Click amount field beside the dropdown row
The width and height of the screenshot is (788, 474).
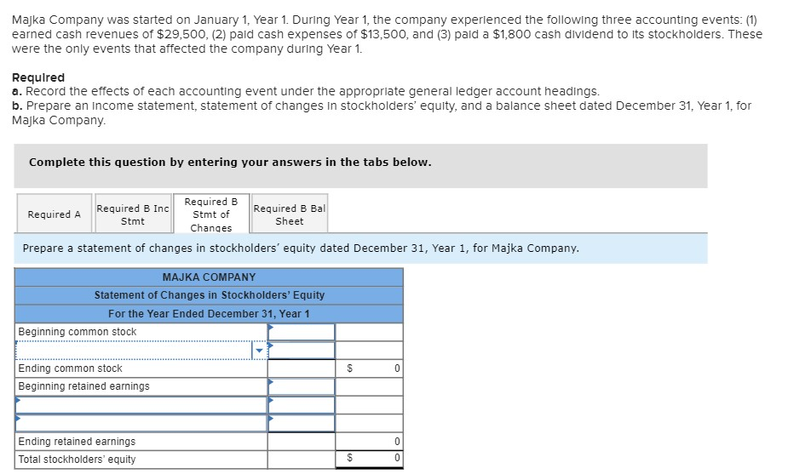pos(302,351)
